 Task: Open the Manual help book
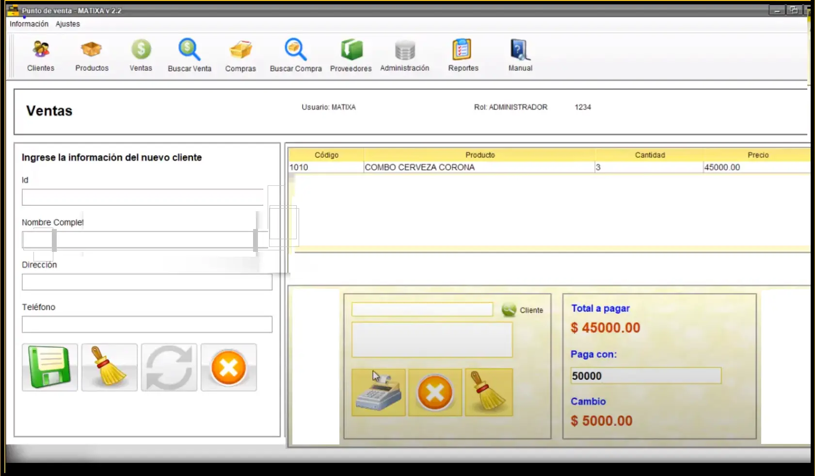click(520, 55)
